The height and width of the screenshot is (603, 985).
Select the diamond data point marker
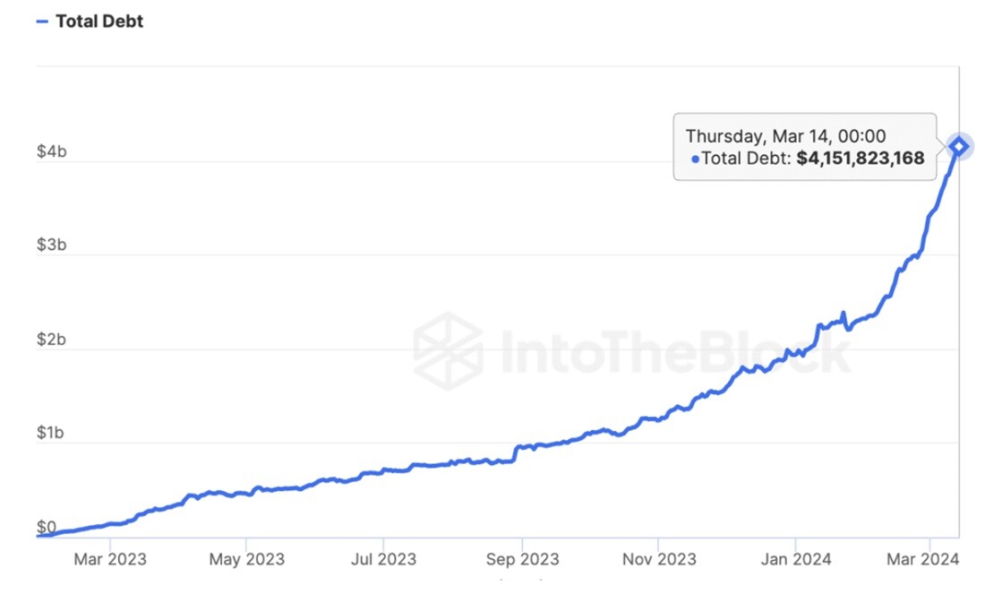click(x=959, y=147)
